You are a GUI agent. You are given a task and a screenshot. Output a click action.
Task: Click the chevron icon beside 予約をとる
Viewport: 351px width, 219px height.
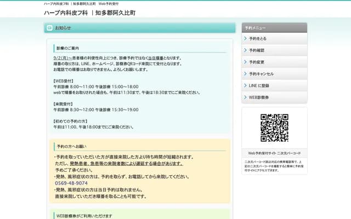pyautogui.click(x=245, y=39)
